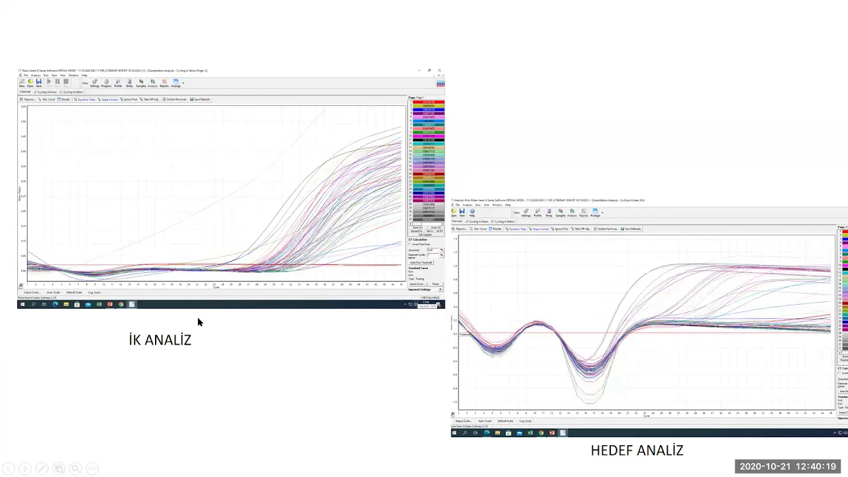
Task: Click Windows Start button in left taskbar
Action: point(23,304)
